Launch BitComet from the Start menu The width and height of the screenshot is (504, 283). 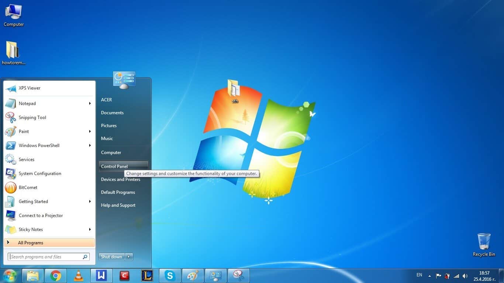click(49, 188)
